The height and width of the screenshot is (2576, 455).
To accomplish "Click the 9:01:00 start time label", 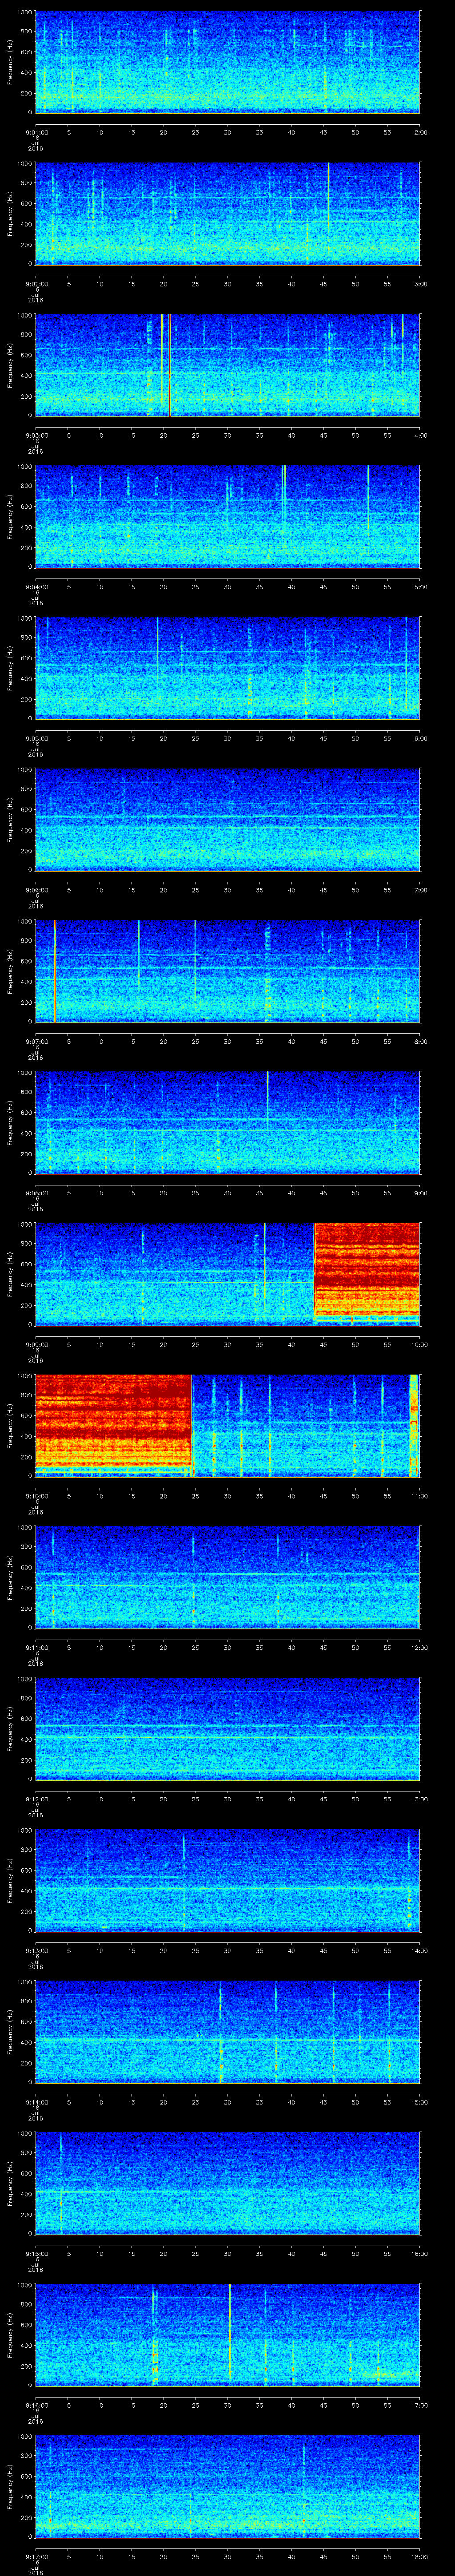I will coord(36,131).
